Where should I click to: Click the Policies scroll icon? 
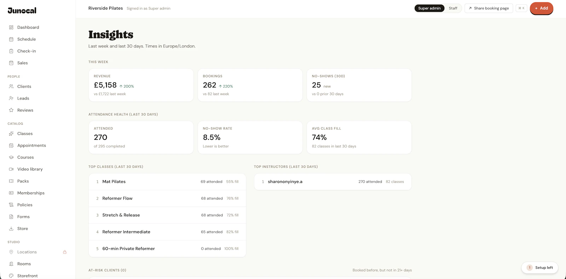coord(11,205)
